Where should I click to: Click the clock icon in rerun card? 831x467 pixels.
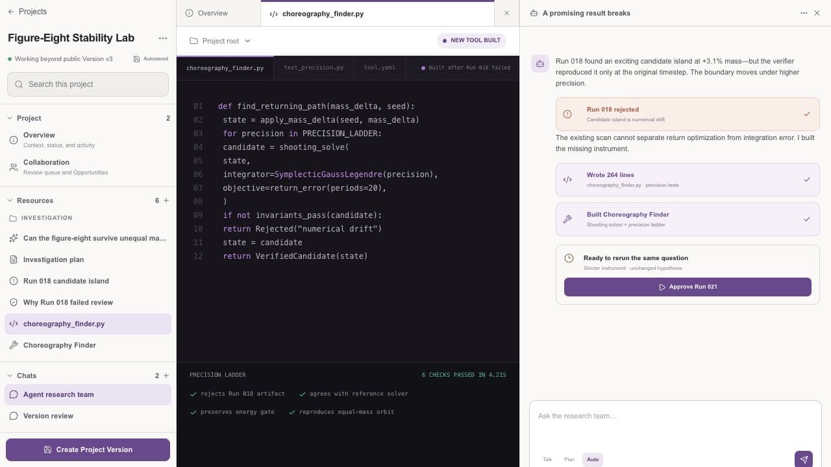(569, 258)
